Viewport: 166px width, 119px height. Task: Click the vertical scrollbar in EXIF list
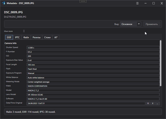[x=160, y=63]
